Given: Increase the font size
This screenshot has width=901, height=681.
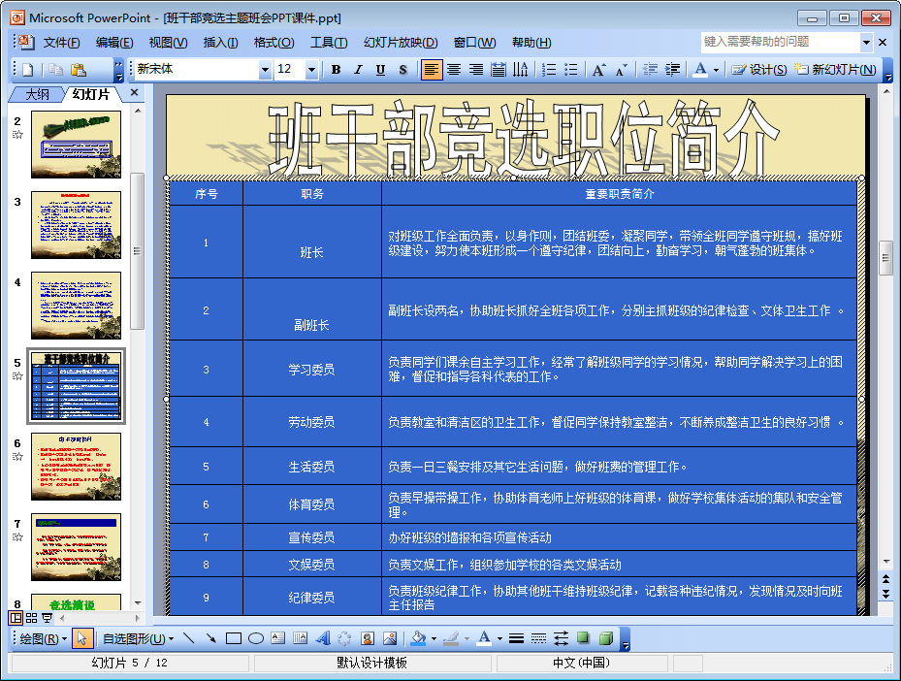Looking at the screenshot, I should pyautogui.click(x=598, y=70).
